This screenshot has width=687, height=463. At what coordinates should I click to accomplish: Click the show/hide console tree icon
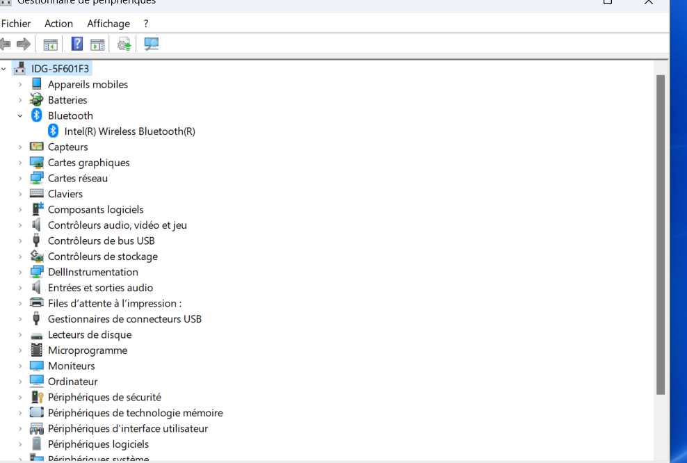click(50, 44)
